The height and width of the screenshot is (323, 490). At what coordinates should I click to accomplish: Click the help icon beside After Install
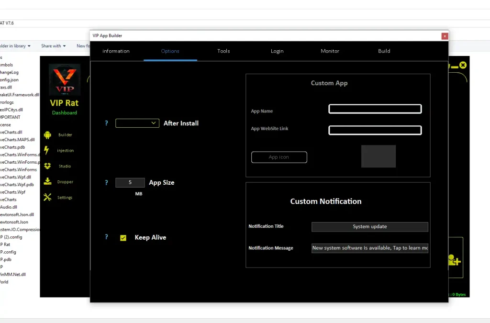tap(106, 123)
